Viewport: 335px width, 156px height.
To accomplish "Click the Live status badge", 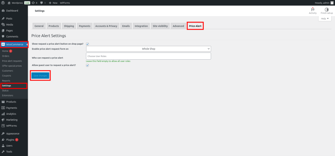I will click(27, 3).
